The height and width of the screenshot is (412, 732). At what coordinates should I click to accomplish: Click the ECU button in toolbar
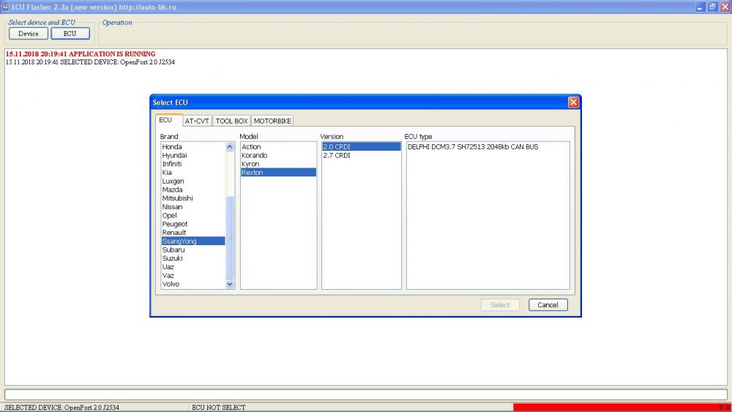point(70,34)
